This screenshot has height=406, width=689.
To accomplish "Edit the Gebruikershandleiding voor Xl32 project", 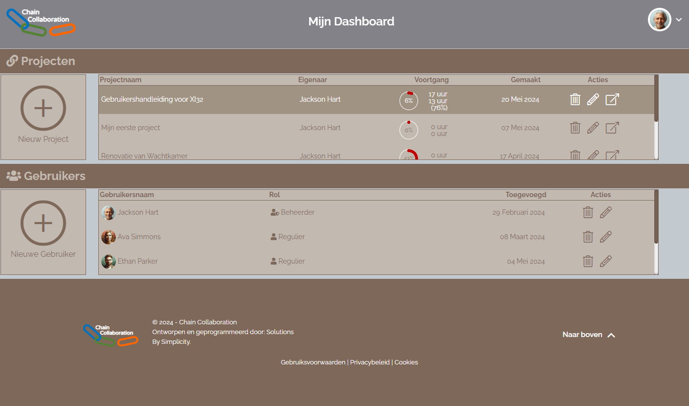I will tap(593, 99).
